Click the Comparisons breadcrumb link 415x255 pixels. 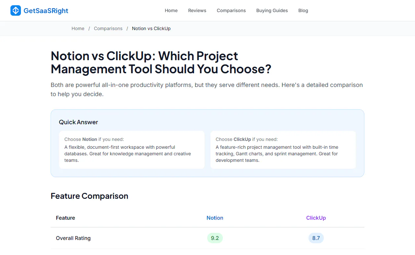tap(108, 28)
